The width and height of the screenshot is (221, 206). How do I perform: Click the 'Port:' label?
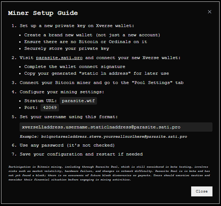pyautogui.click(x=31, y=108)
